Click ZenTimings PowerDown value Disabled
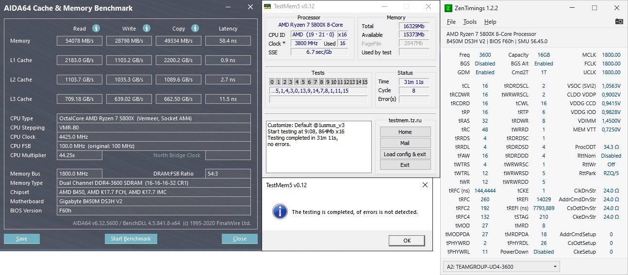 544,252
